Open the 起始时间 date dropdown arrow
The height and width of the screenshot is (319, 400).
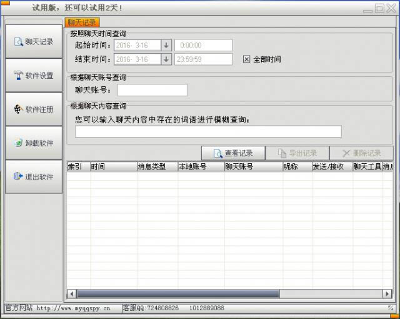tap(166, 46)
